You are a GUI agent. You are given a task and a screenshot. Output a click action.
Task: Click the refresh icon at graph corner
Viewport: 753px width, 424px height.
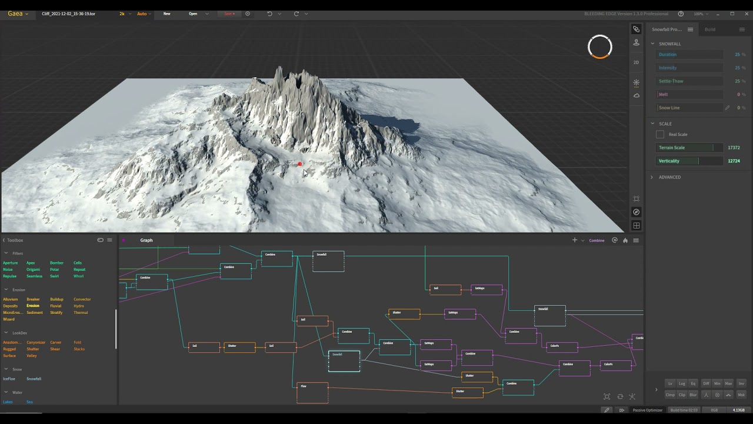[x=620, y=396]
